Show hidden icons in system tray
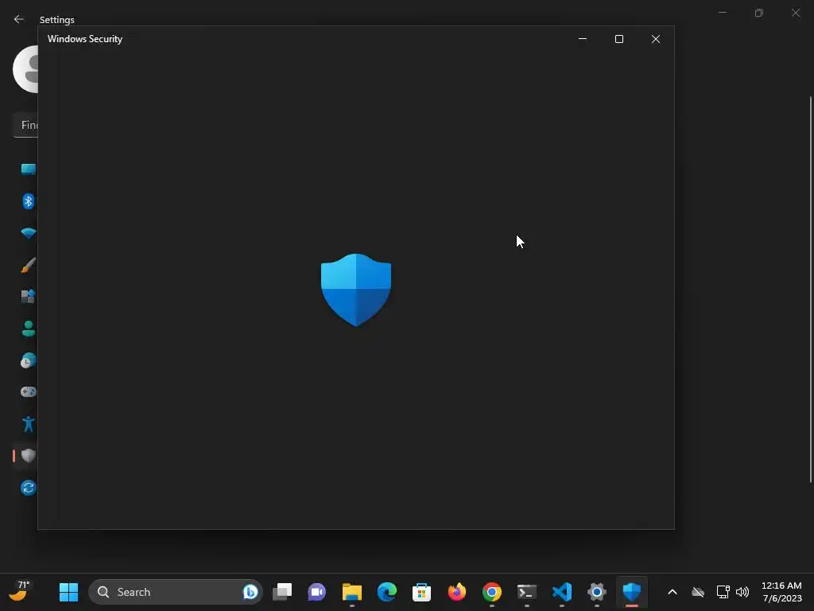 [673, 592]
